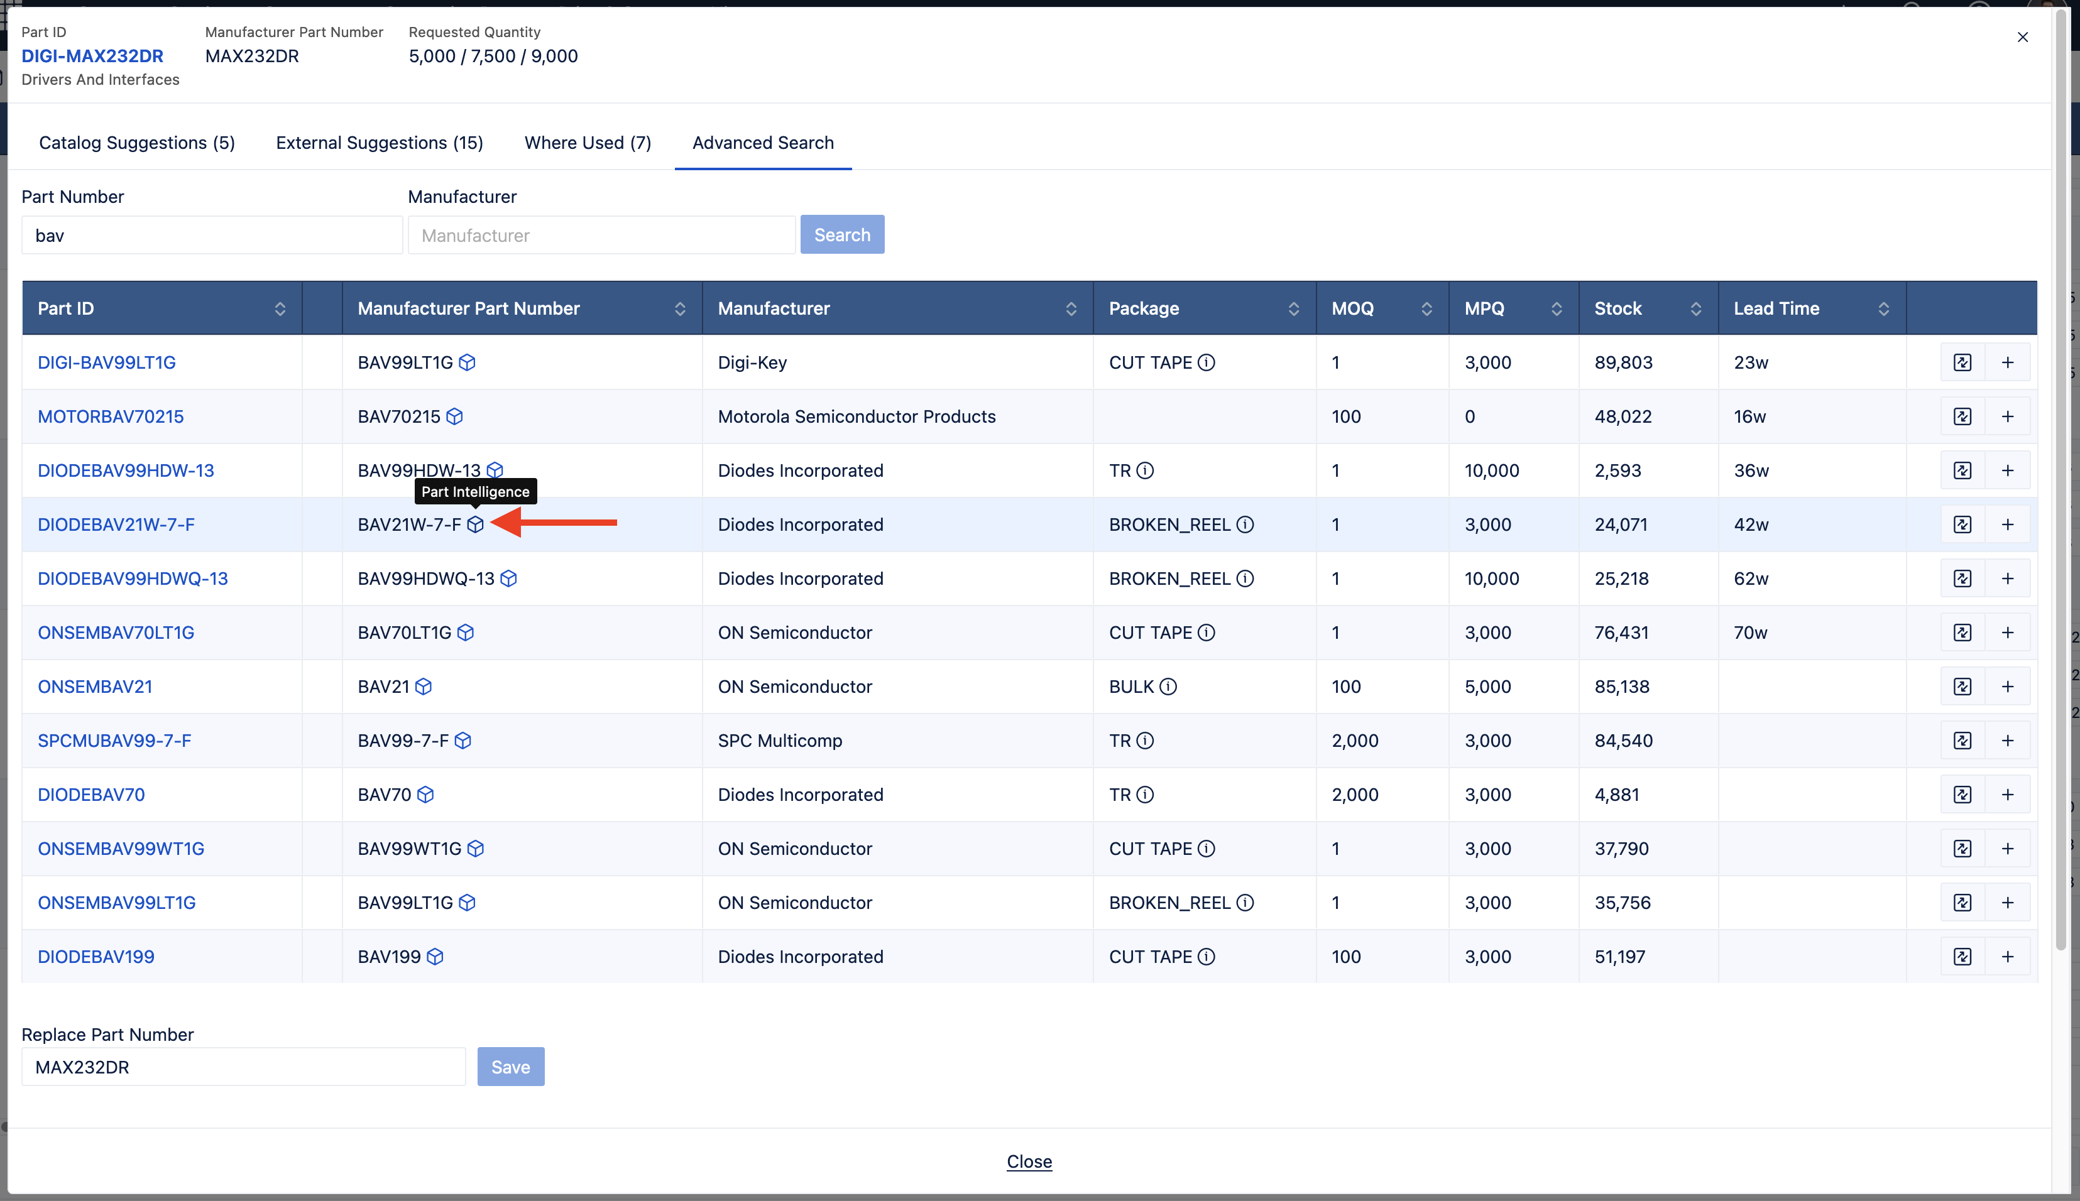Image resolution: width=2080 pixels, height=1201 pixels.
Task: Open Part Intelligence icon for BAV70LT1G
Action: pyautogui.click(x=466, y=633)
